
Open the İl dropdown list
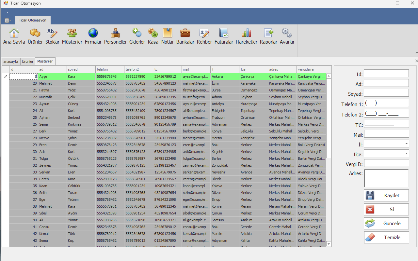pyautogui.click(x=406, y=144)
